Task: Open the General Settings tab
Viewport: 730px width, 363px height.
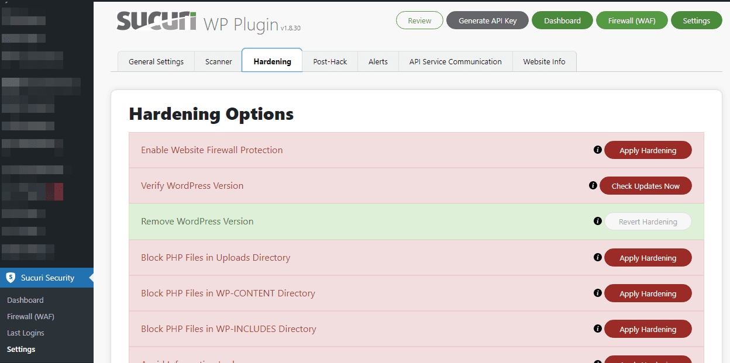Action: pos(156,61)
